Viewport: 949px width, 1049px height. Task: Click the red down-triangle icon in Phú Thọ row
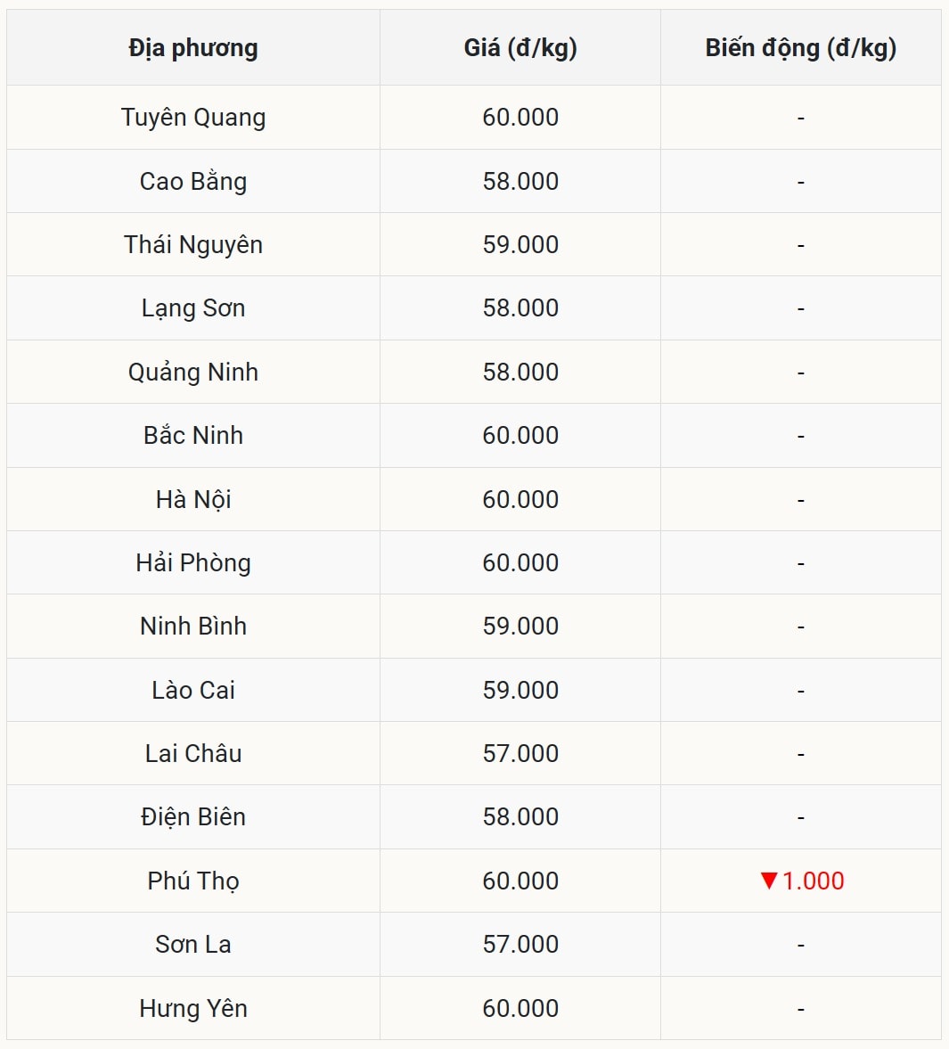coord(769,881)
